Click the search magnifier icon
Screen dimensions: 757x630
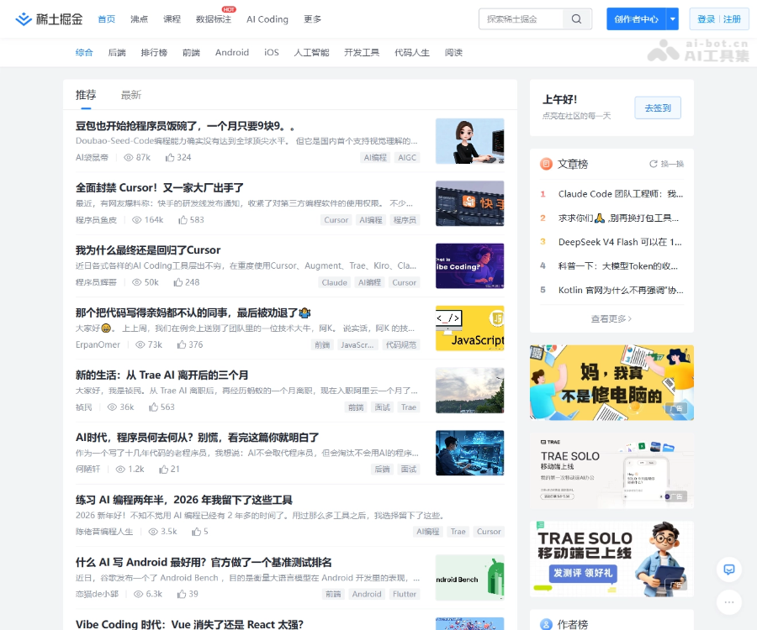tap(576, 18)
